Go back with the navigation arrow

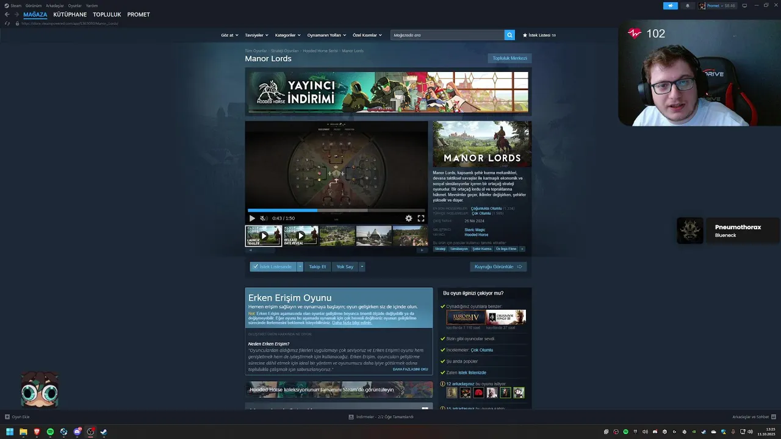(7, 15)
